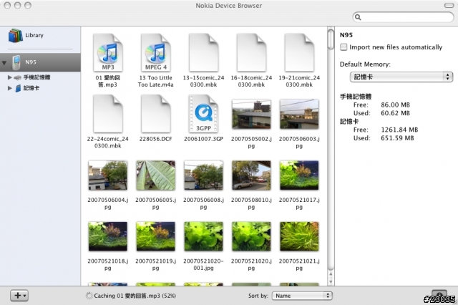458x305 pixels.
Task: Select the 13-15comic_240300.mbk file icon
Action: [x=203, y=52]
